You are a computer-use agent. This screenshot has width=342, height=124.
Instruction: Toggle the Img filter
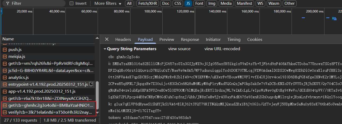pyautogui.click(x=212, y=3)
